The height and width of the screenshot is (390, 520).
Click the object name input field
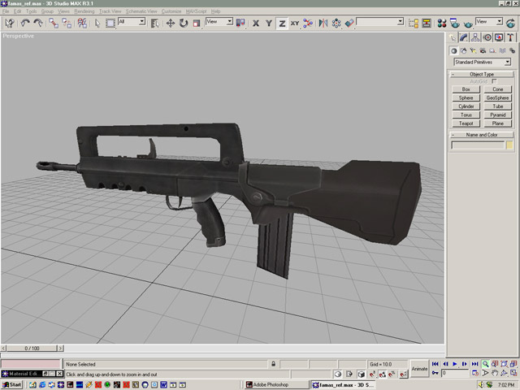pos(478,145)
